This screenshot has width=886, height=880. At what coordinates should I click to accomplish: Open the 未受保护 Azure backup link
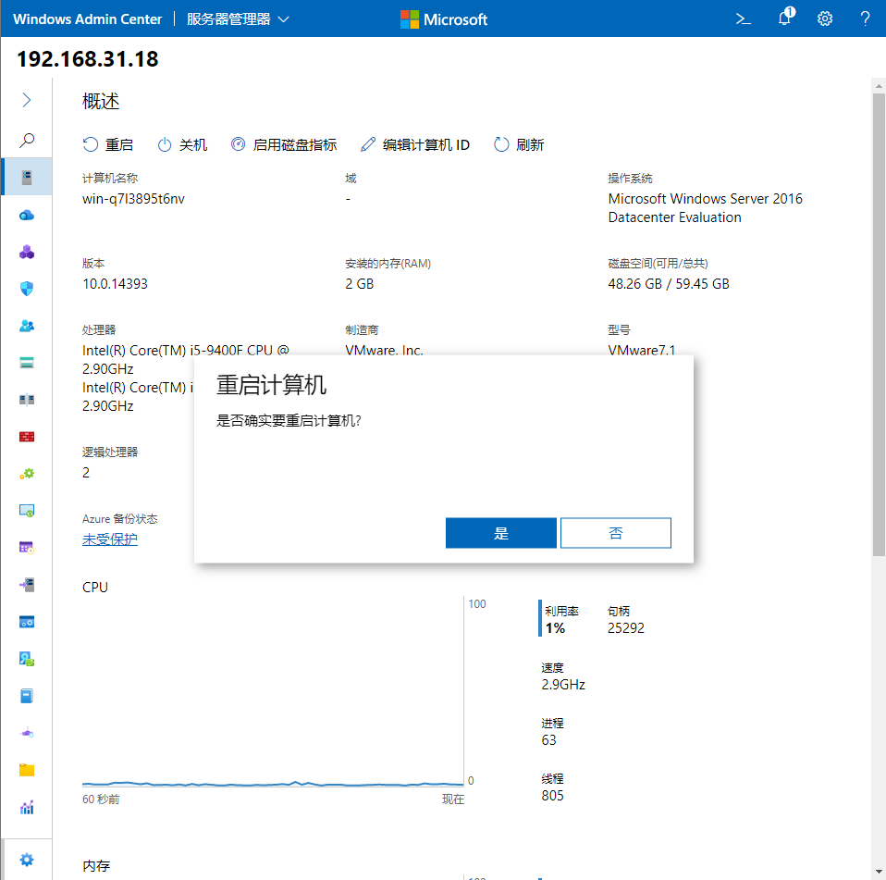pyautogui.click(x=110, y=539)
